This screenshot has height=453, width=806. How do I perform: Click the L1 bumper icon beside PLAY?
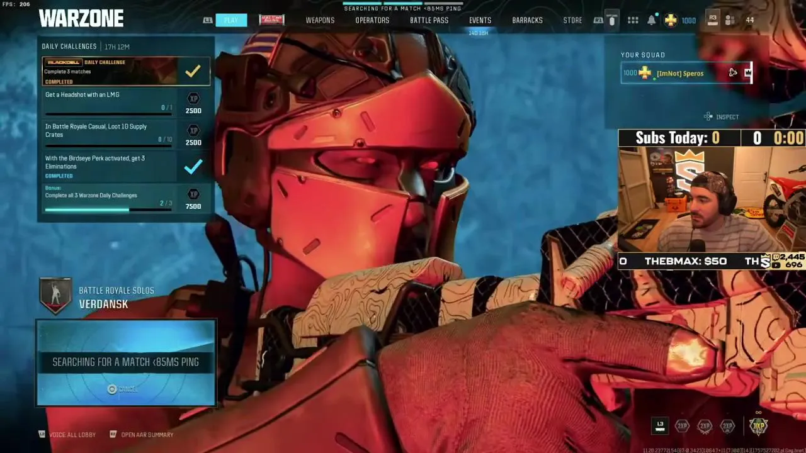click(208, 20)
